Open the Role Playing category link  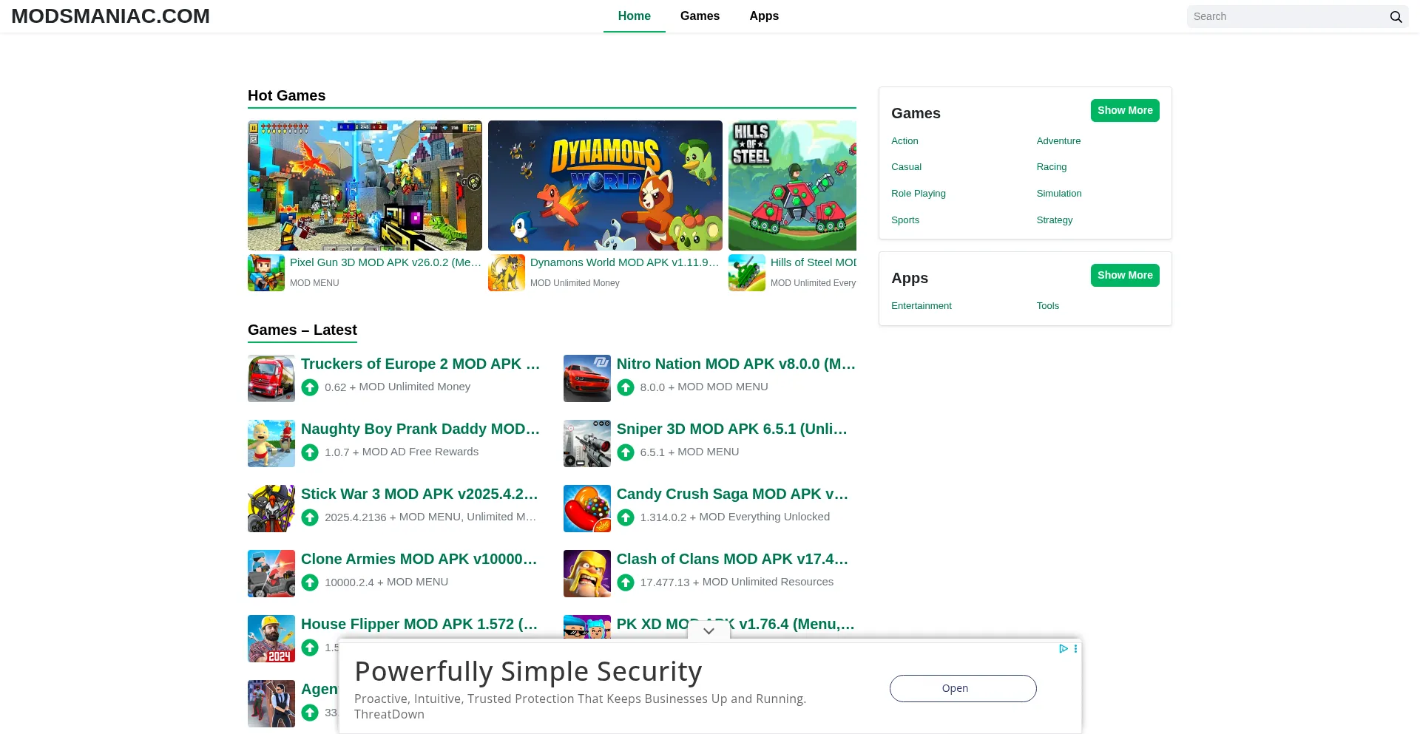tap(918, 194)
